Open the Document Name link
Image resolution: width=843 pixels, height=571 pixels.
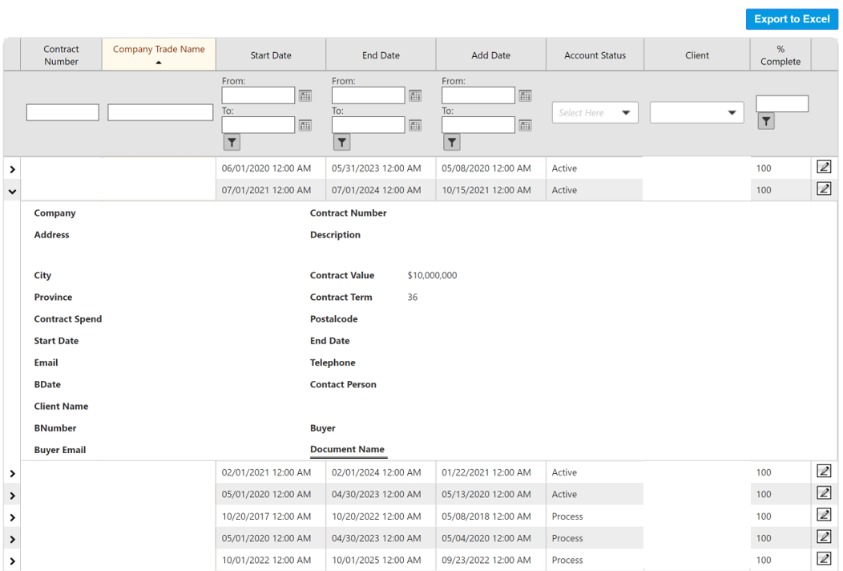point(348,449)
